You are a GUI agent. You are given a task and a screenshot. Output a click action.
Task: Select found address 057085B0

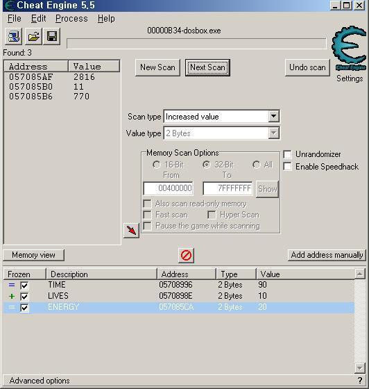pyautogui.click(x=31, y=87)
